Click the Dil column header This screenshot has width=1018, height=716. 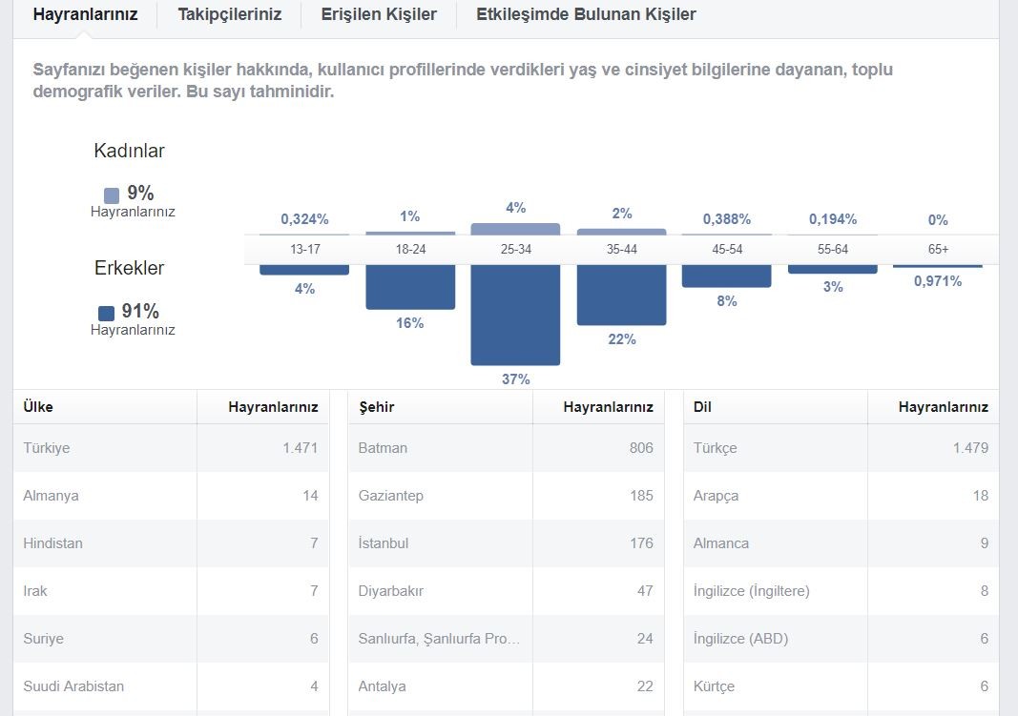(x=702, y=407)
